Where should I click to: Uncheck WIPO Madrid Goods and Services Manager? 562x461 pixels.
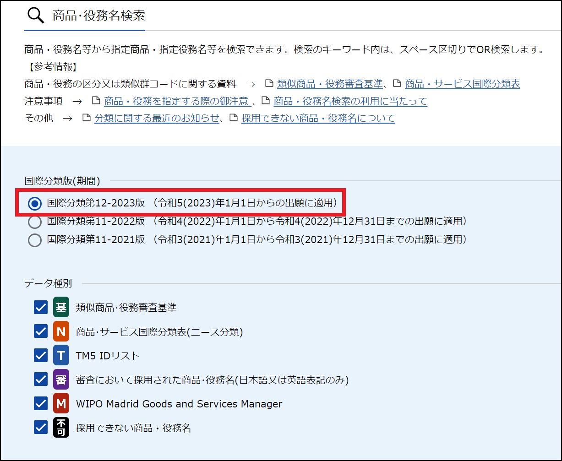point(41,403)
